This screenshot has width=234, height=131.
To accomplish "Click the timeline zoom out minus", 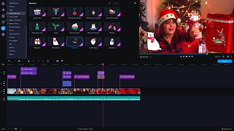I will 9,129.
